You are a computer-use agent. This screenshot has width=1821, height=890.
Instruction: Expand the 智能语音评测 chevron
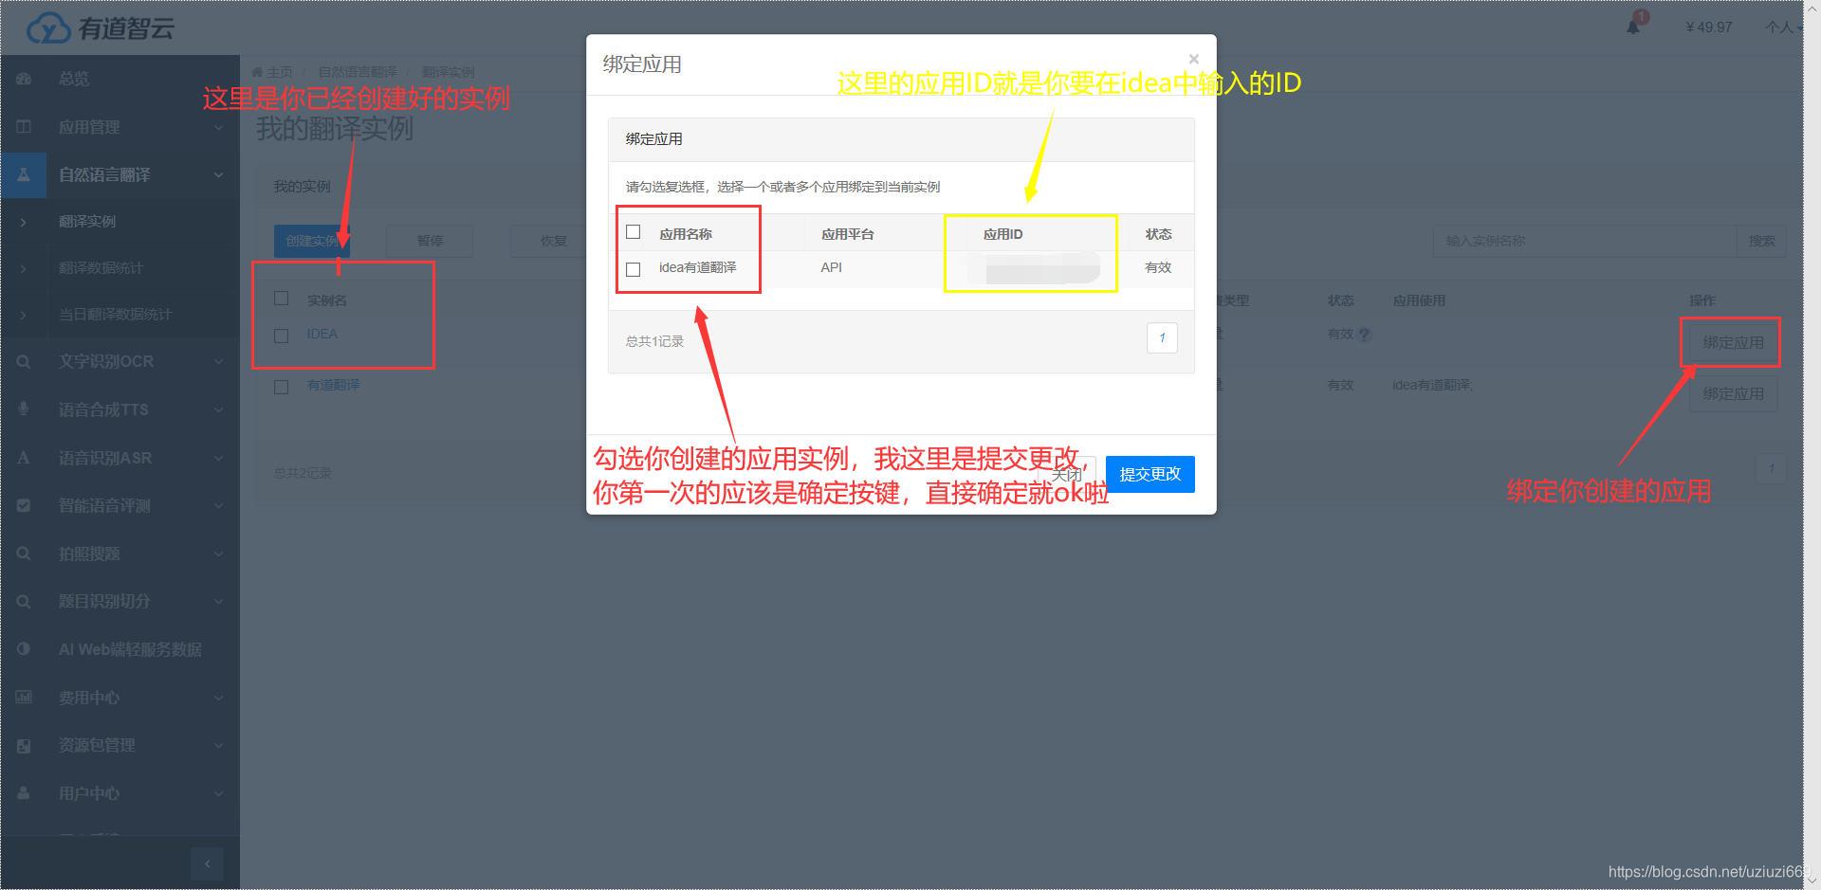click(x=219, y=505)
